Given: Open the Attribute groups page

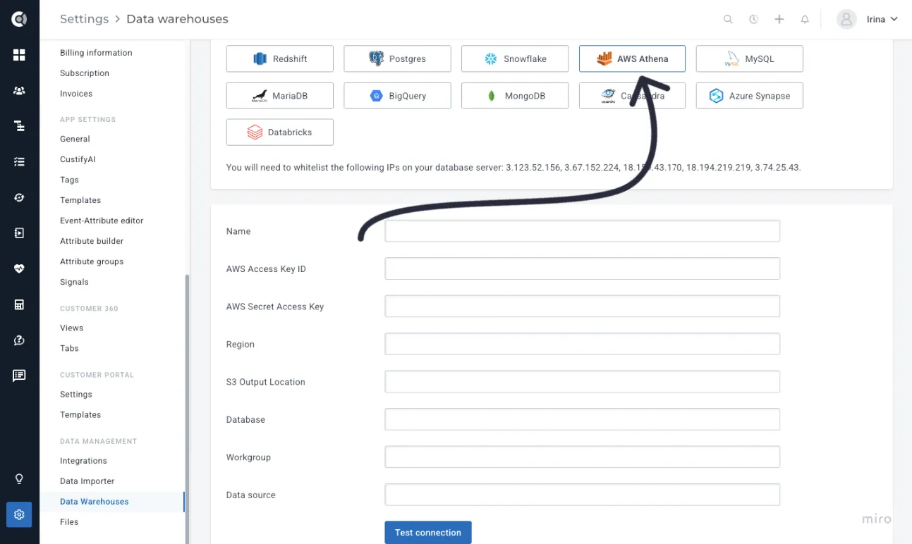Looking at the screenshot, I should (x=92, y=261).
